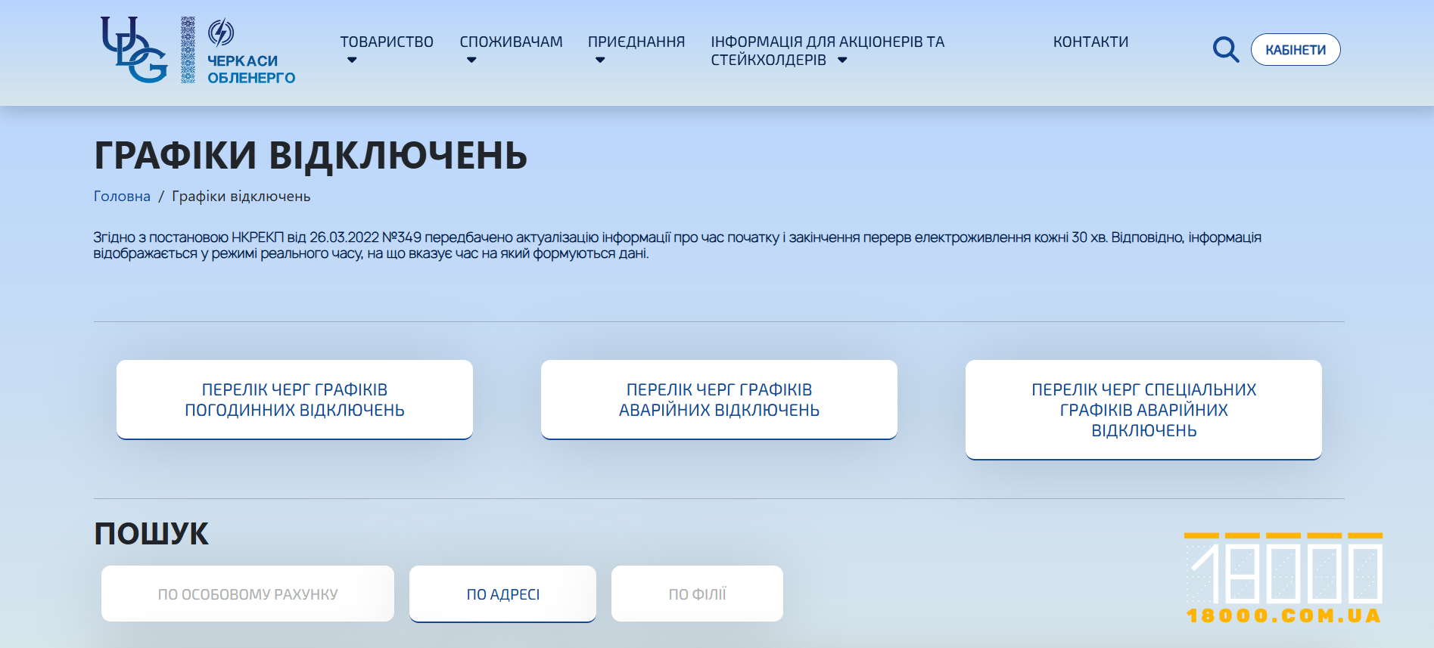The width and height of the screenshot is (1434, 648).
Task: Expand the Товариство dropdown arrow
Action: click(x=352, y=60)
